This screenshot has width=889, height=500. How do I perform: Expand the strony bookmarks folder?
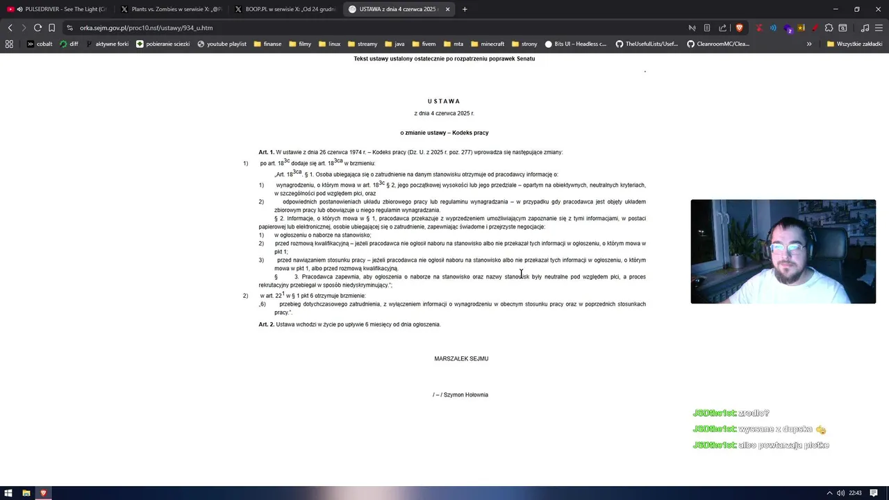coord(524,44)
